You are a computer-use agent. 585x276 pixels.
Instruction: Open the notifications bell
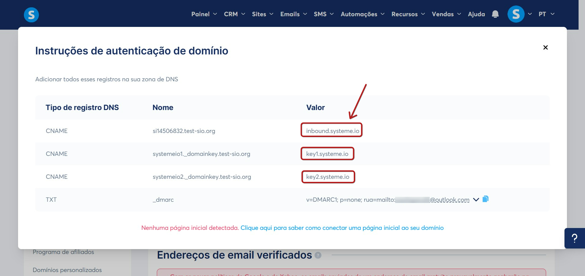pos(495,14)
